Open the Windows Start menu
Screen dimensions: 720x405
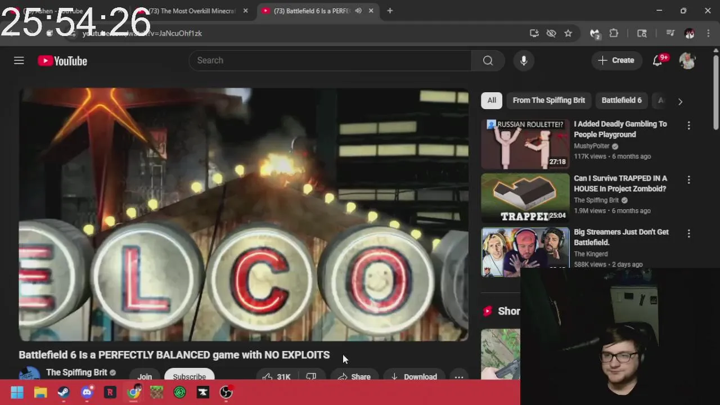point(17,393)
